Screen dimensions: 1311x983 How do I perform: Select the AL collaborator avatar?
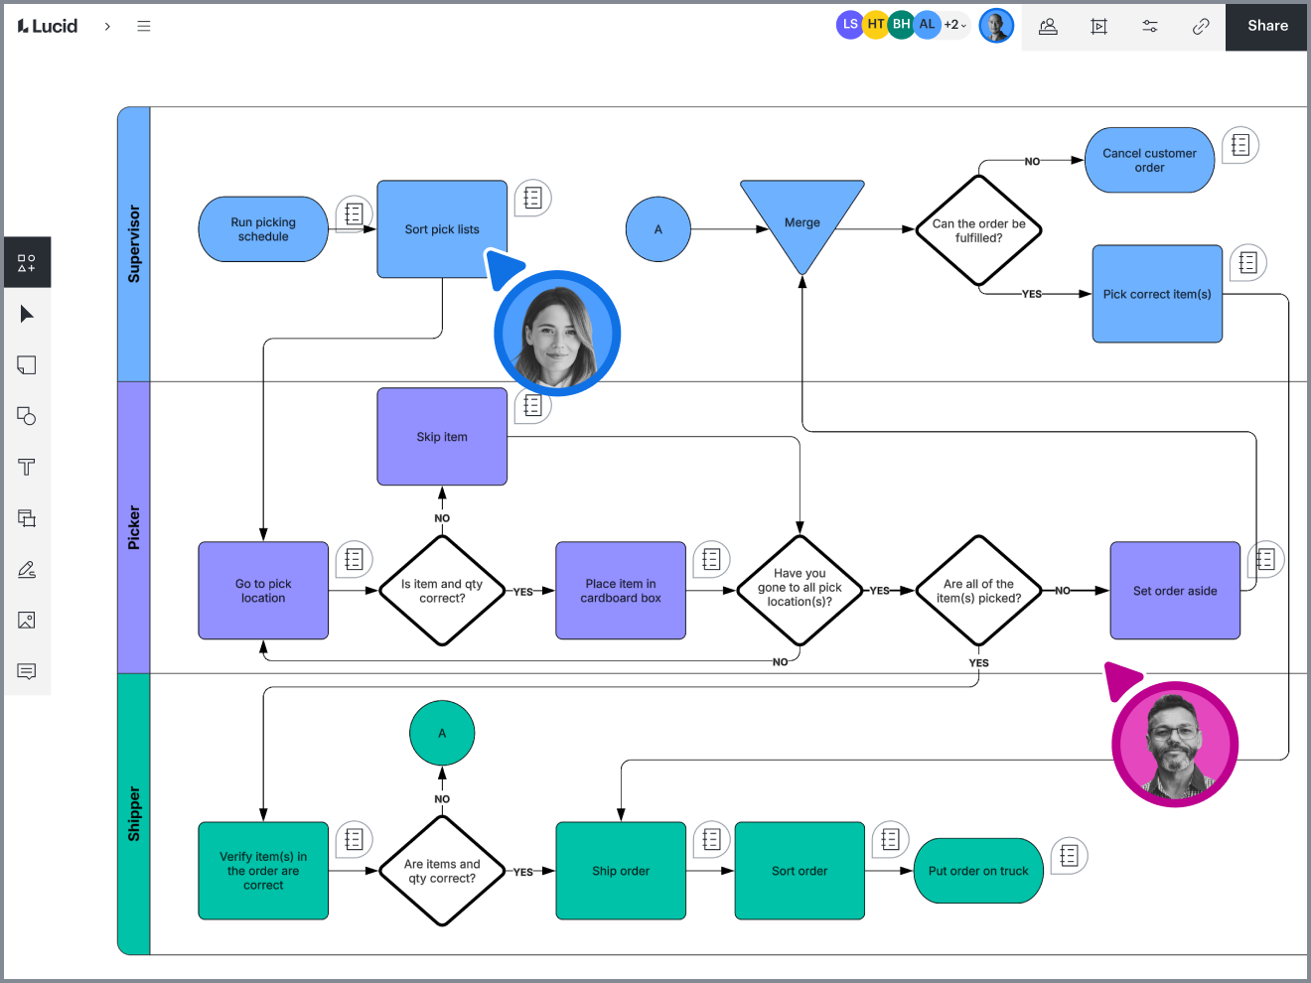tap(927, 25)
